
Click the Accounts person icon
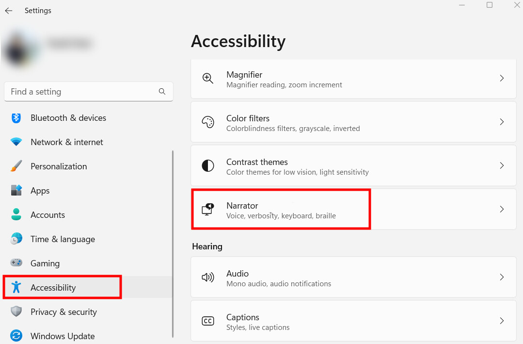pyautogui.click(x=16, y=214)
